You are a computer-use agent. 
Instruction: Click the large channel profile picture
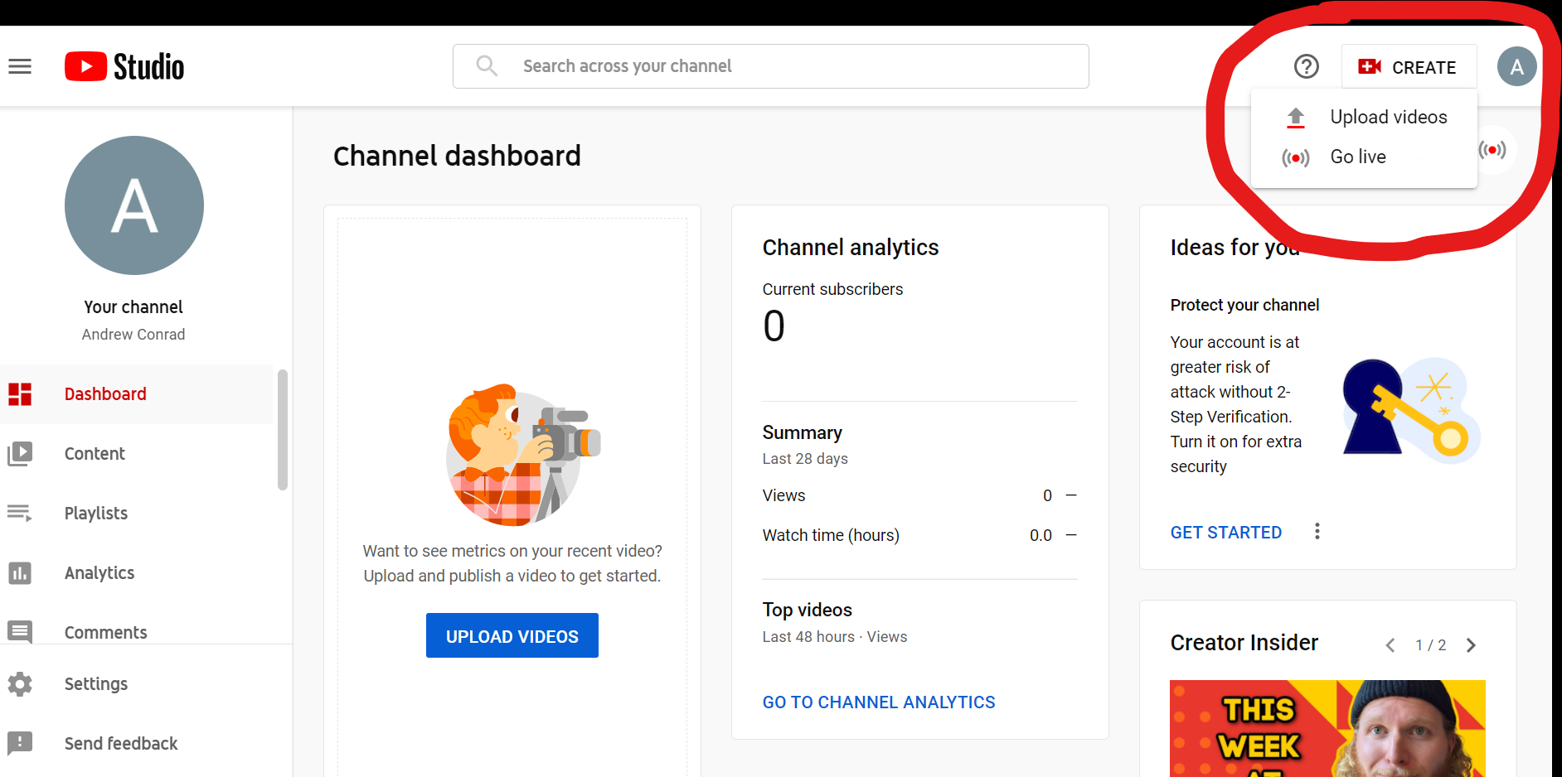[x=134, y=205]
